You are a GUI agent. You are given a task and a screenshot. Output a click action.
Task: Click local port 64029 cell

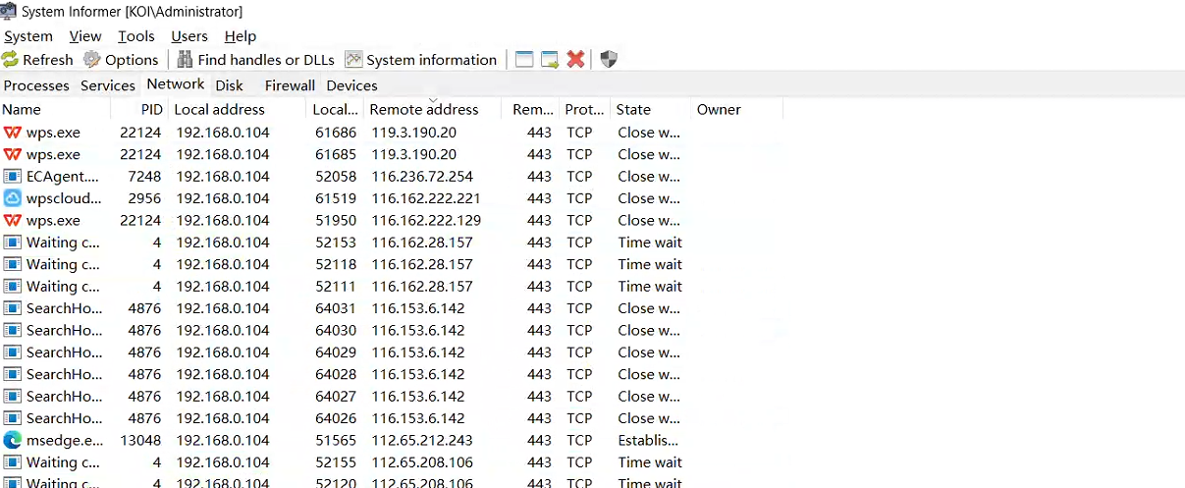[336, 352]
